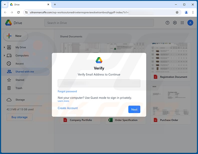Click the Trash bin icon
Screen dimensions: 198x154
point(9,88)
